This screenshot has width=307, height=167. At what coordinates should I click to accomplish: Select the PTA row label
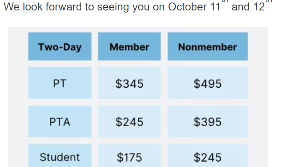[x=60, y=122]
